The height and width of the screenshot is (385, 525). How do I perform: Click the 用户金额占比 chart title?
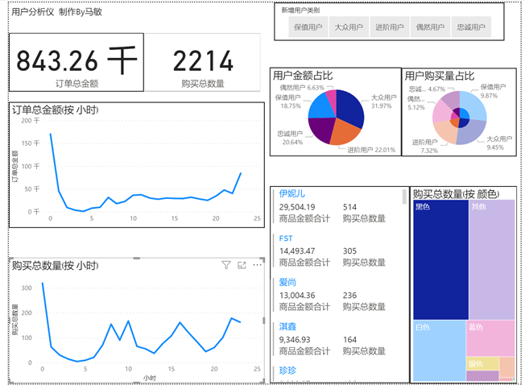click(x=303, y=76)
